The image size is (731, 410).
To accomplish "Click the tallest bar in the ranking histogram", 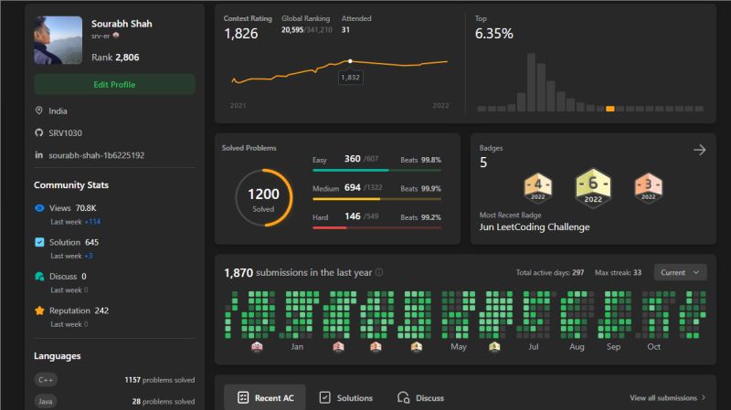I will (x=531, y=82).
